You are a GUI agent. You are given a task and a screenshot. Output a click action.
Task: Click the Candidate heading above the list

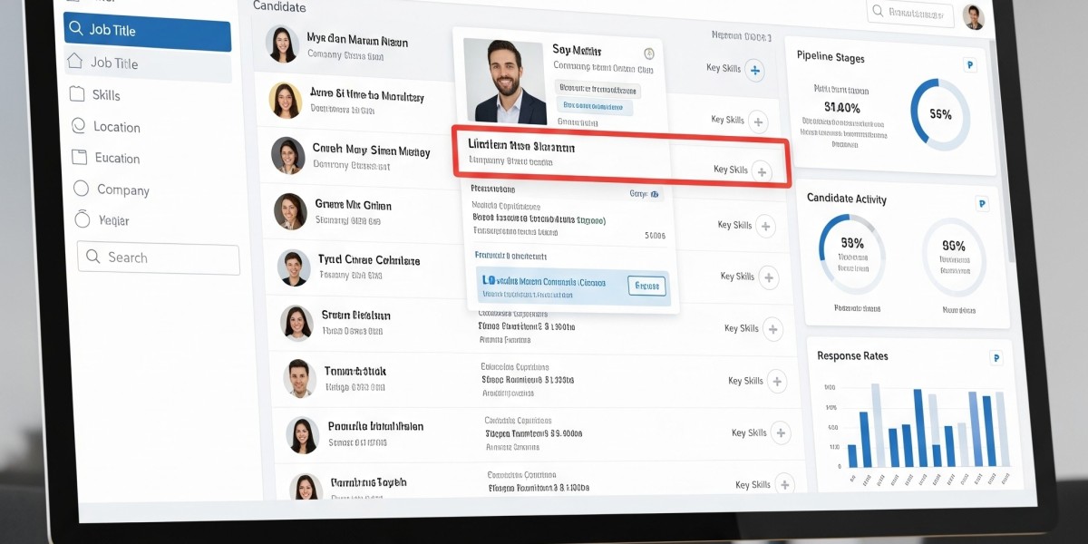pyautogui.click(x=279, y=6)
